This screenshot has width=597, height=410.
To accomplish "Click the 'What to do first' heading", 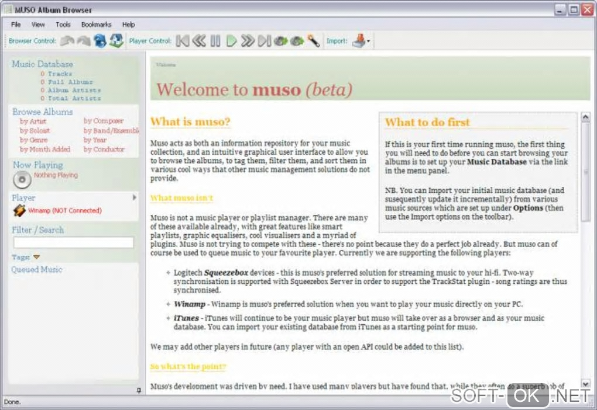I will click(427, 122).
